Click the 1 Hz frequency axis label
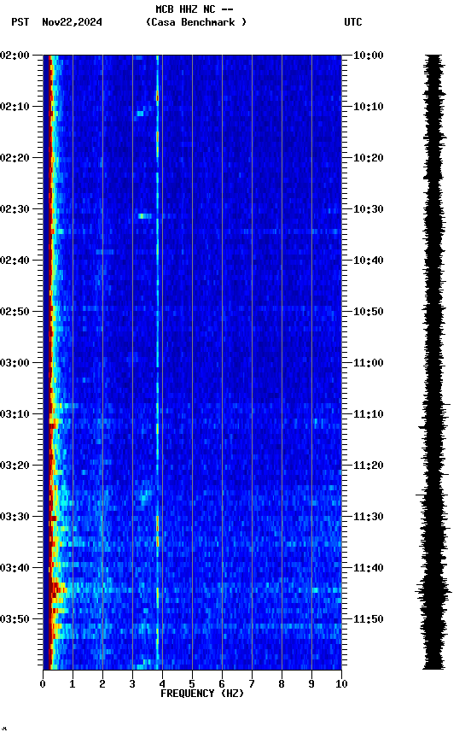Image resolution: width=471 pixels, height=738 pixels. [73, 684]
